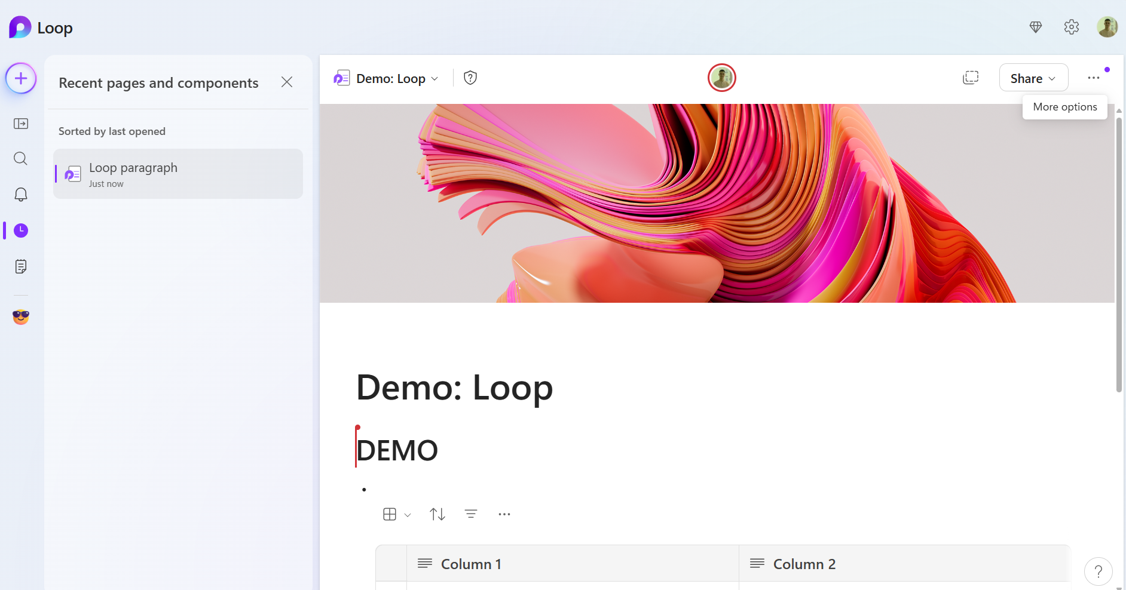Click the page vertical scrollbar
The width and height of the screenshot is (1126, 590).
(1119, 254)
